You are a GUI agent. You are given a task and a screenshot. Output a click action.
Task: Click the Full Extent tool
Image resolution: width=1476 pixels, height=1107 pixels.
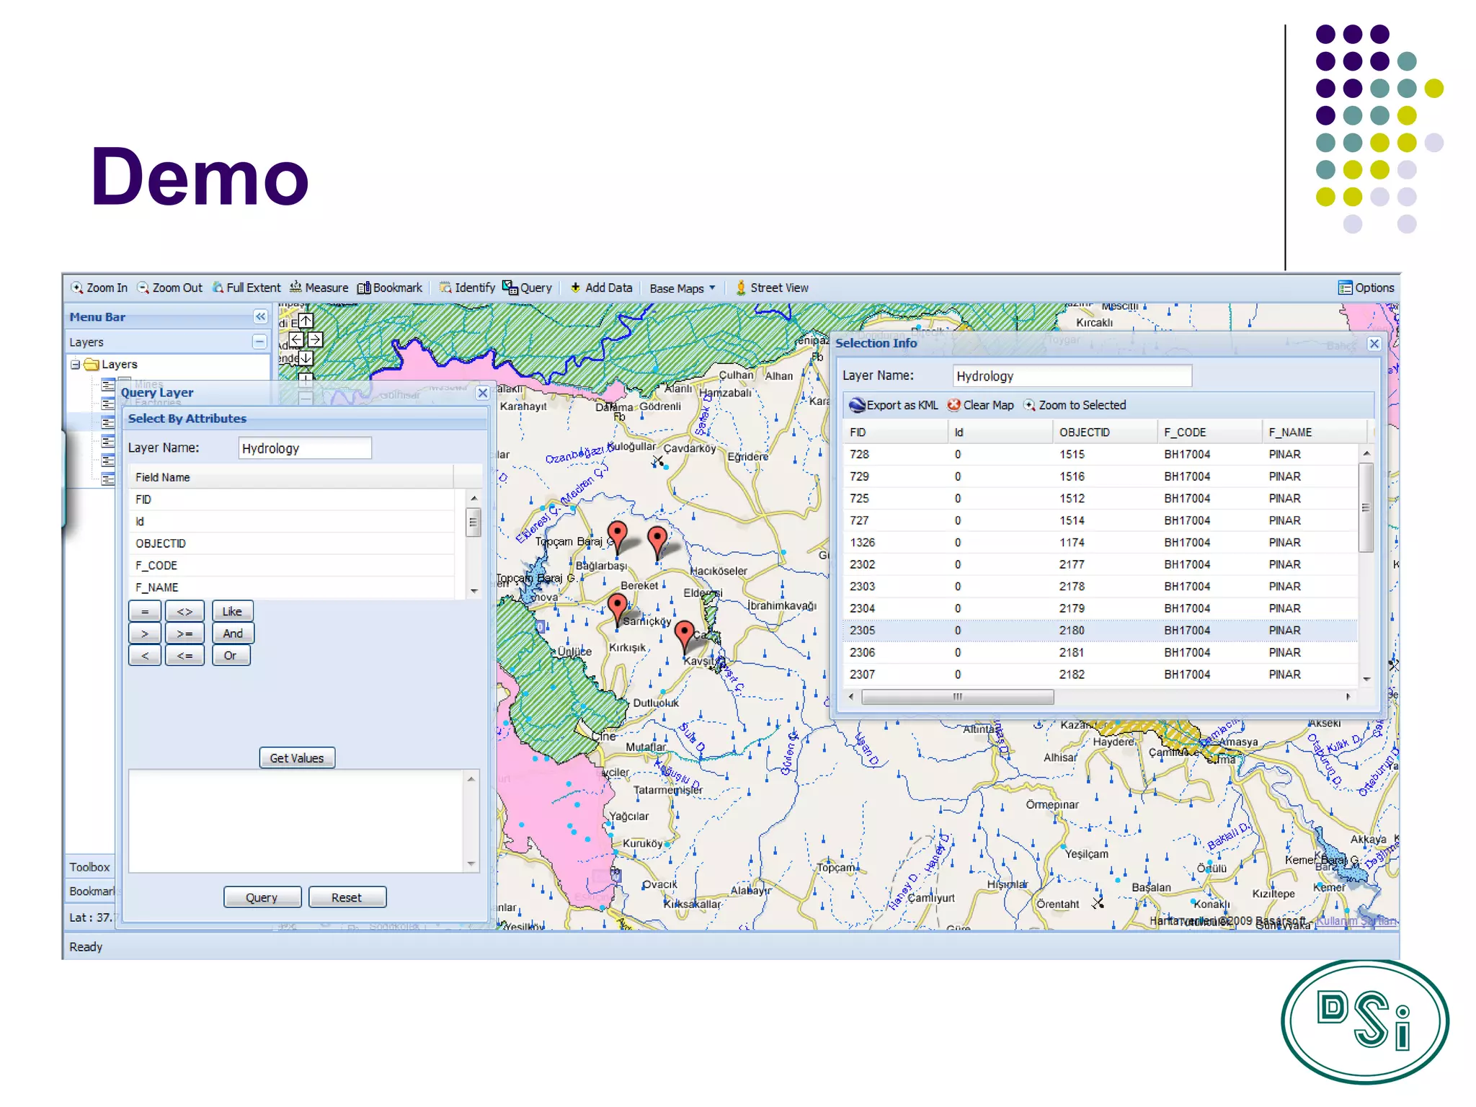point(246,288)
